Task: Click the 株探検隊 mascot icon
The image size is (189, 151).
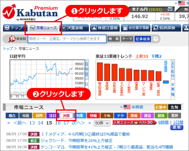Action: [x=12, y=39]
